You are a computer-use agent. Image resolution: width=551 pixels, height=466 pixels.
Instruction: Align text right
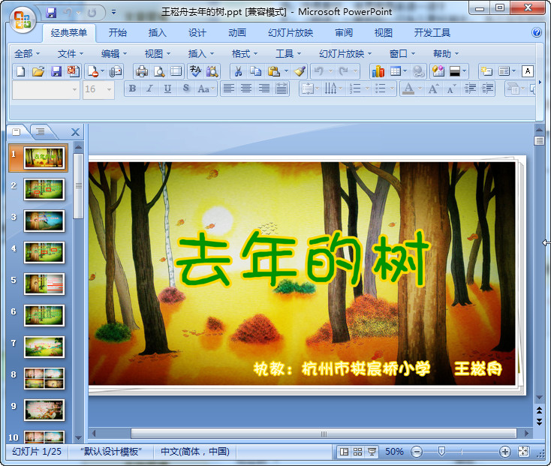tap(264, 89)
